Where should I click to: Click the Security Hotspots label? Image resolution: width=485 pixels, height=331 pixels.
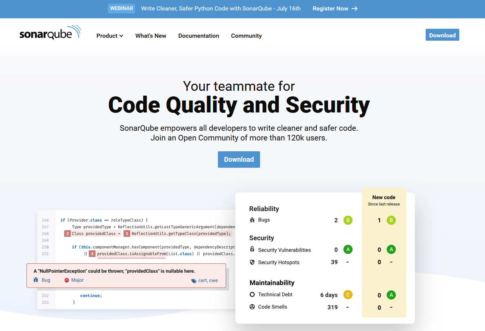point(279,262)
